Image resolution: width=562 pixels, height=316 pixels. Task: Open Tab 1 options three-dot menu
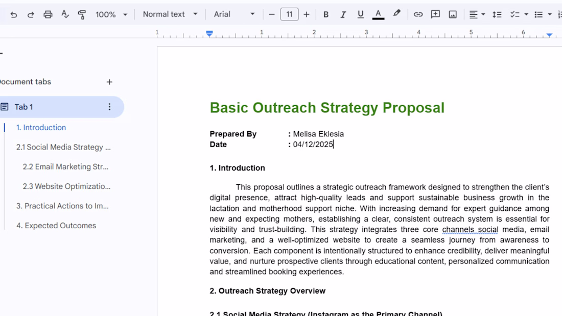point(109,107)
